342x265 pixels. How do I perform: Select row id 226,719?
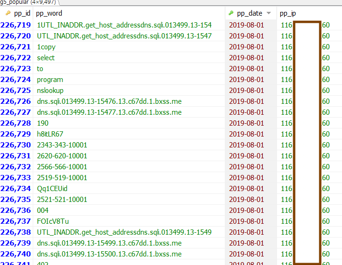pyautogui.click(x=16, y=25)
